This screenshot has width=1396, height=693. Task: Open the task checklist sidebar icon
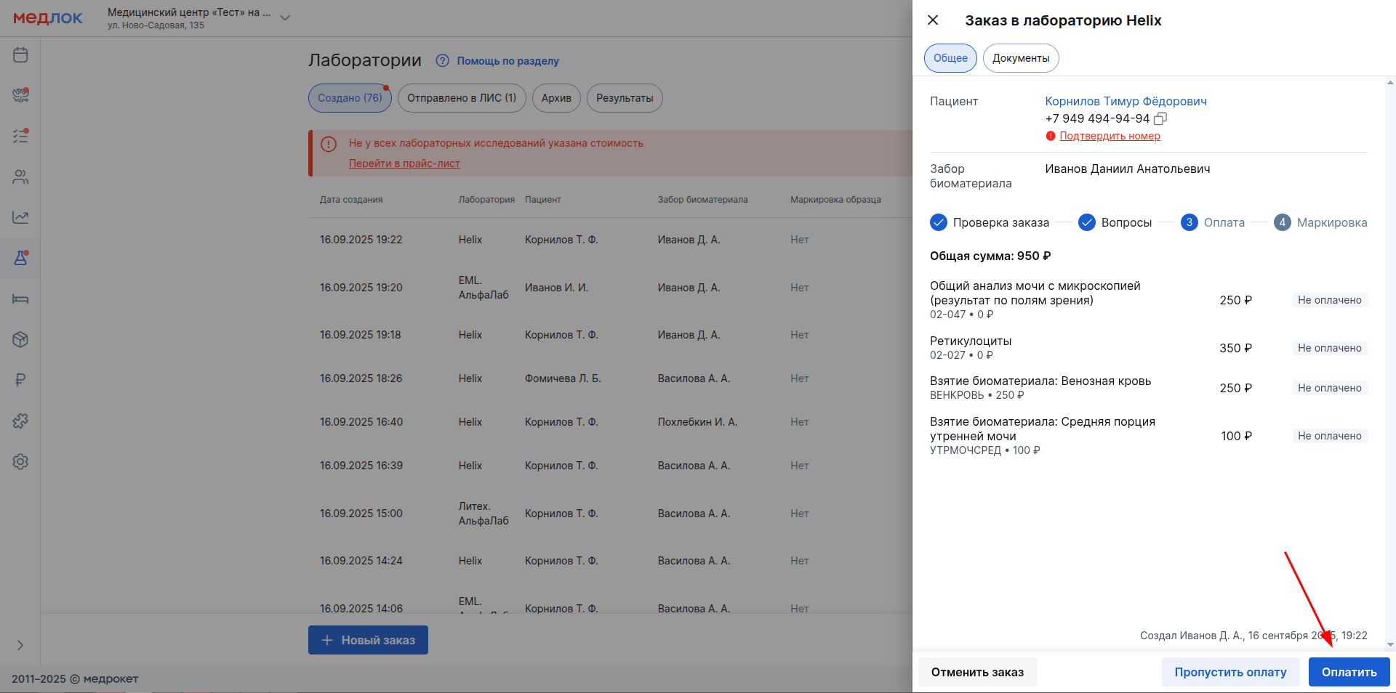click(x=20, y=136)
